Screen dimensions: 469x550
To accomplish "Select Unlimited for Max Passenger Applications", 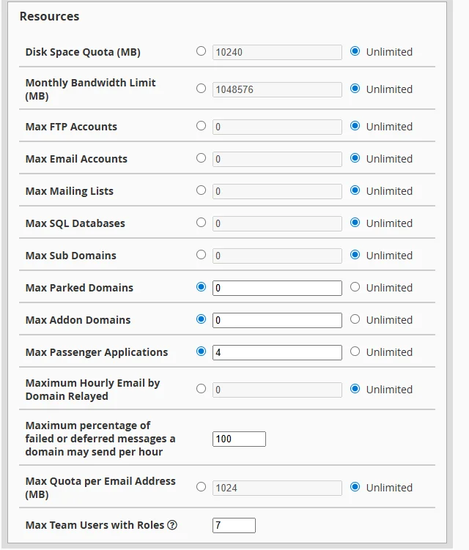I will pos(355,352).
